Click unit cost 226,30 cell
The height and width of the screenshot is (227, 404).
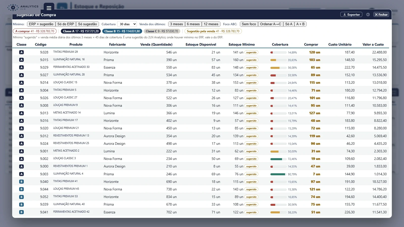349,212
